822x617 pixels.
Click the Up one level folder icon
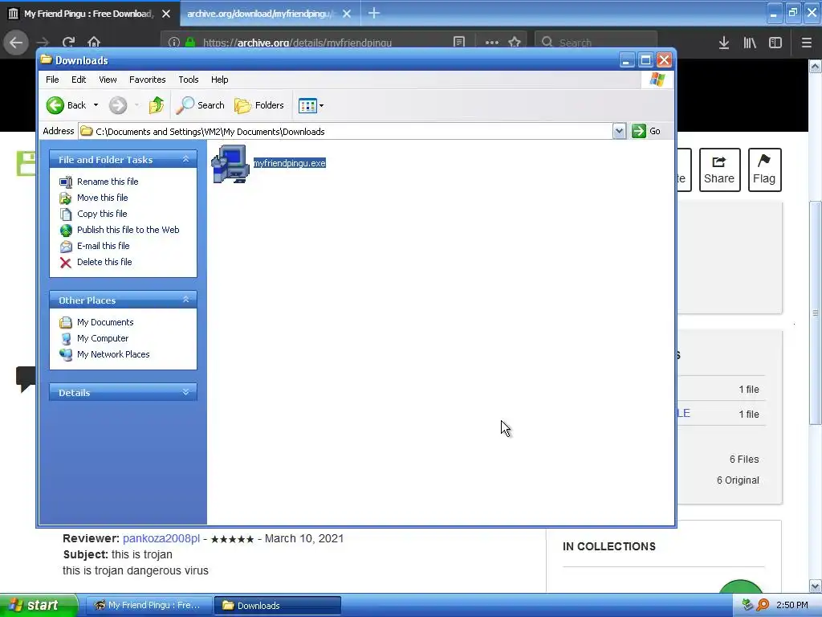tap(157, 105)
